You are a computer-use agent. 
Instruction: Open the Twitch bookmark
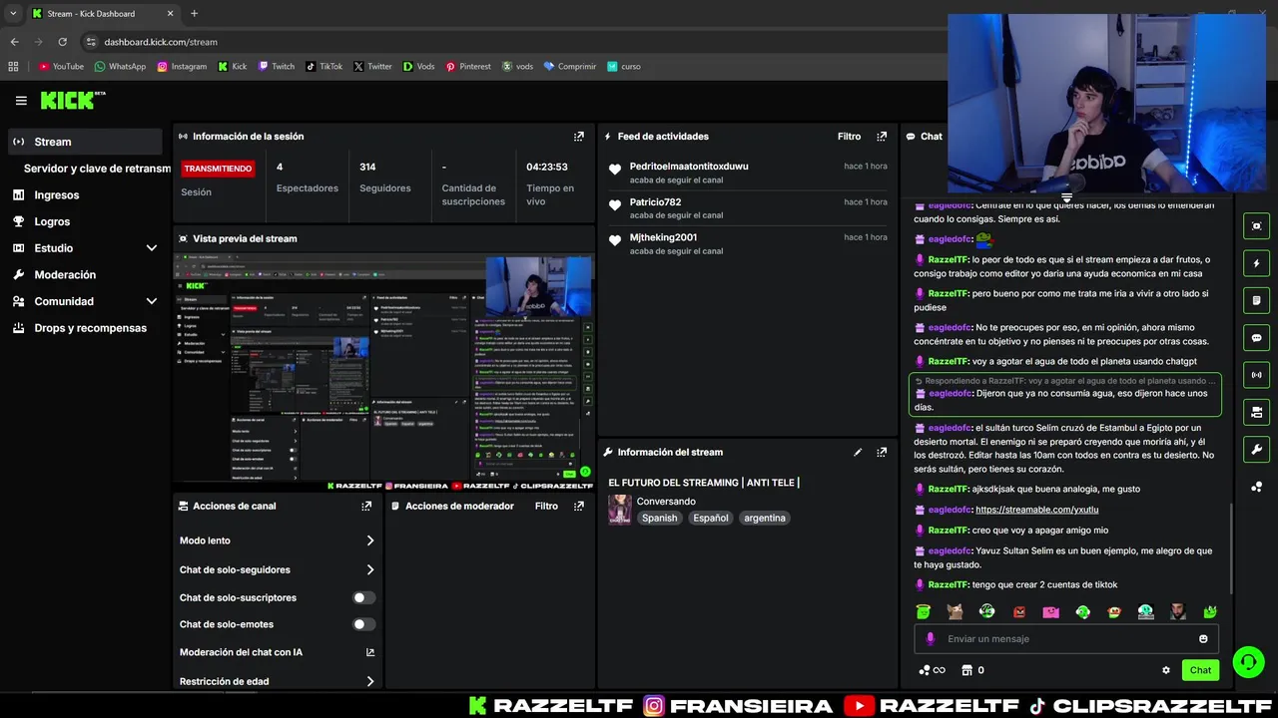click(x=277, y=67)
